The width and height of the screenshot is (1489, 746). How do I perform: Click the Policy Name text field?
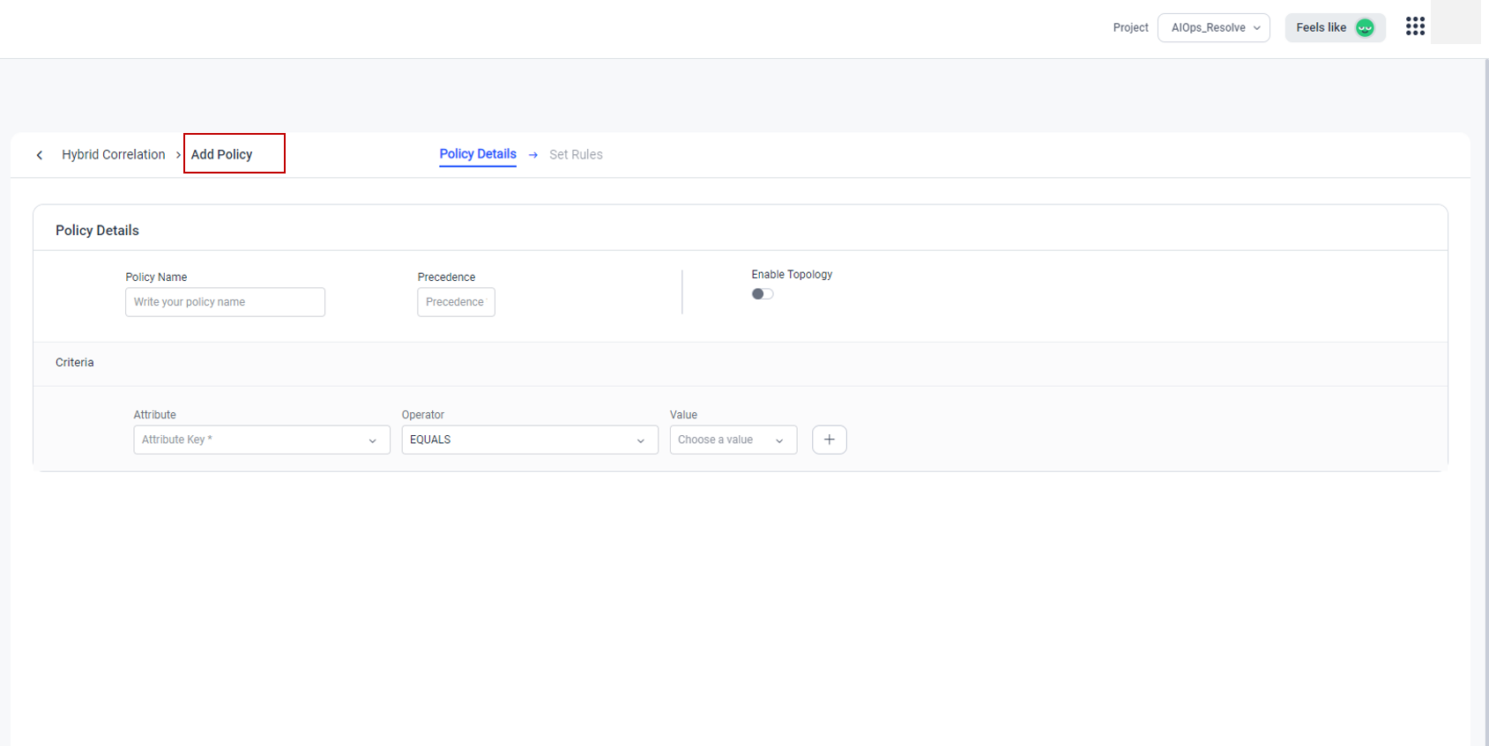tap(225, 302)
